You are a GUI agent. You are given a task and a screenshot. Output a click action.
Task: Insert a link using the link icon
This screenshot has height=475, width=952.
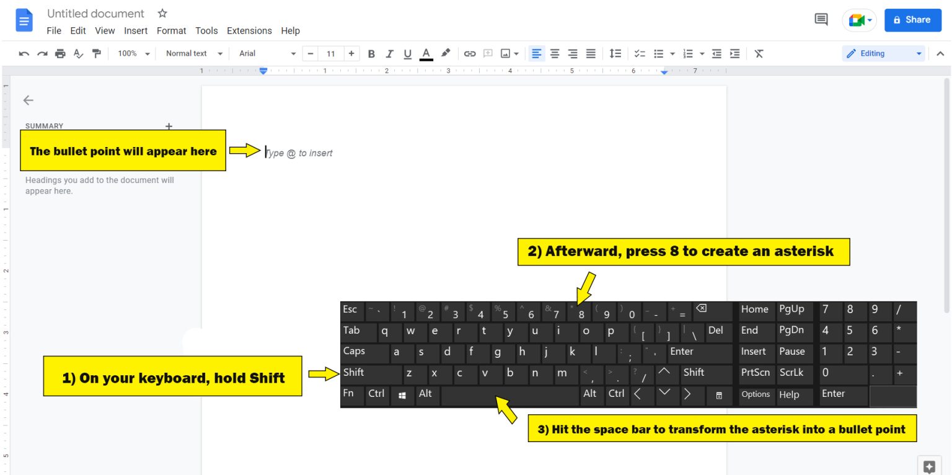470,53
